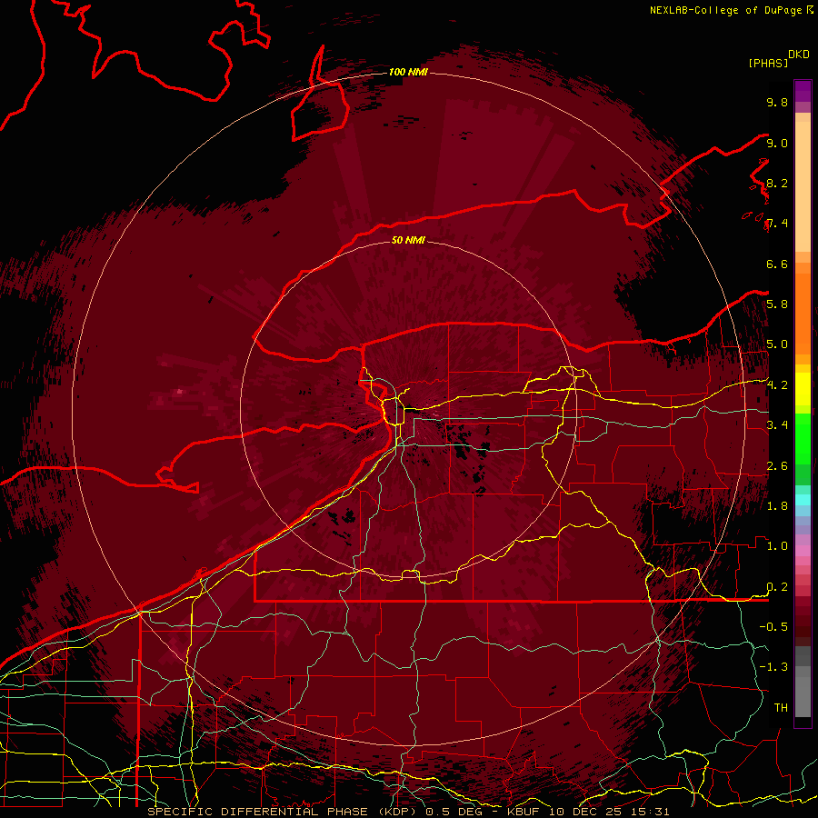This screenshot has height=818, width=818.
Task: Click the 5.0 scale value
Action: point(777,344)
